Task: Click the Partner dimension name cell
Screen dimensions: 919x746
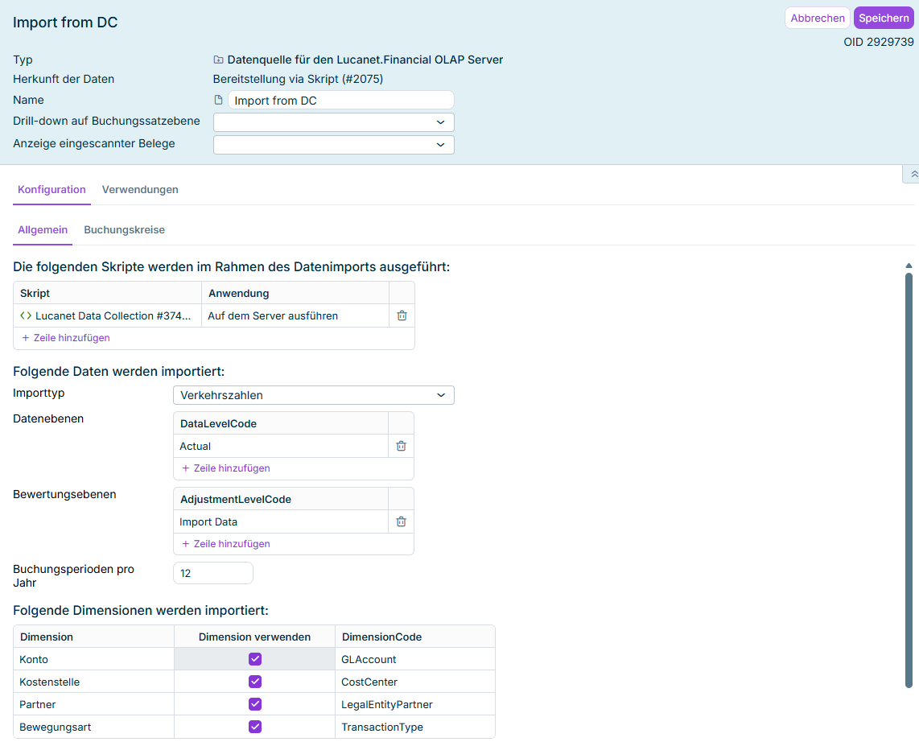Action: (94, 704)
